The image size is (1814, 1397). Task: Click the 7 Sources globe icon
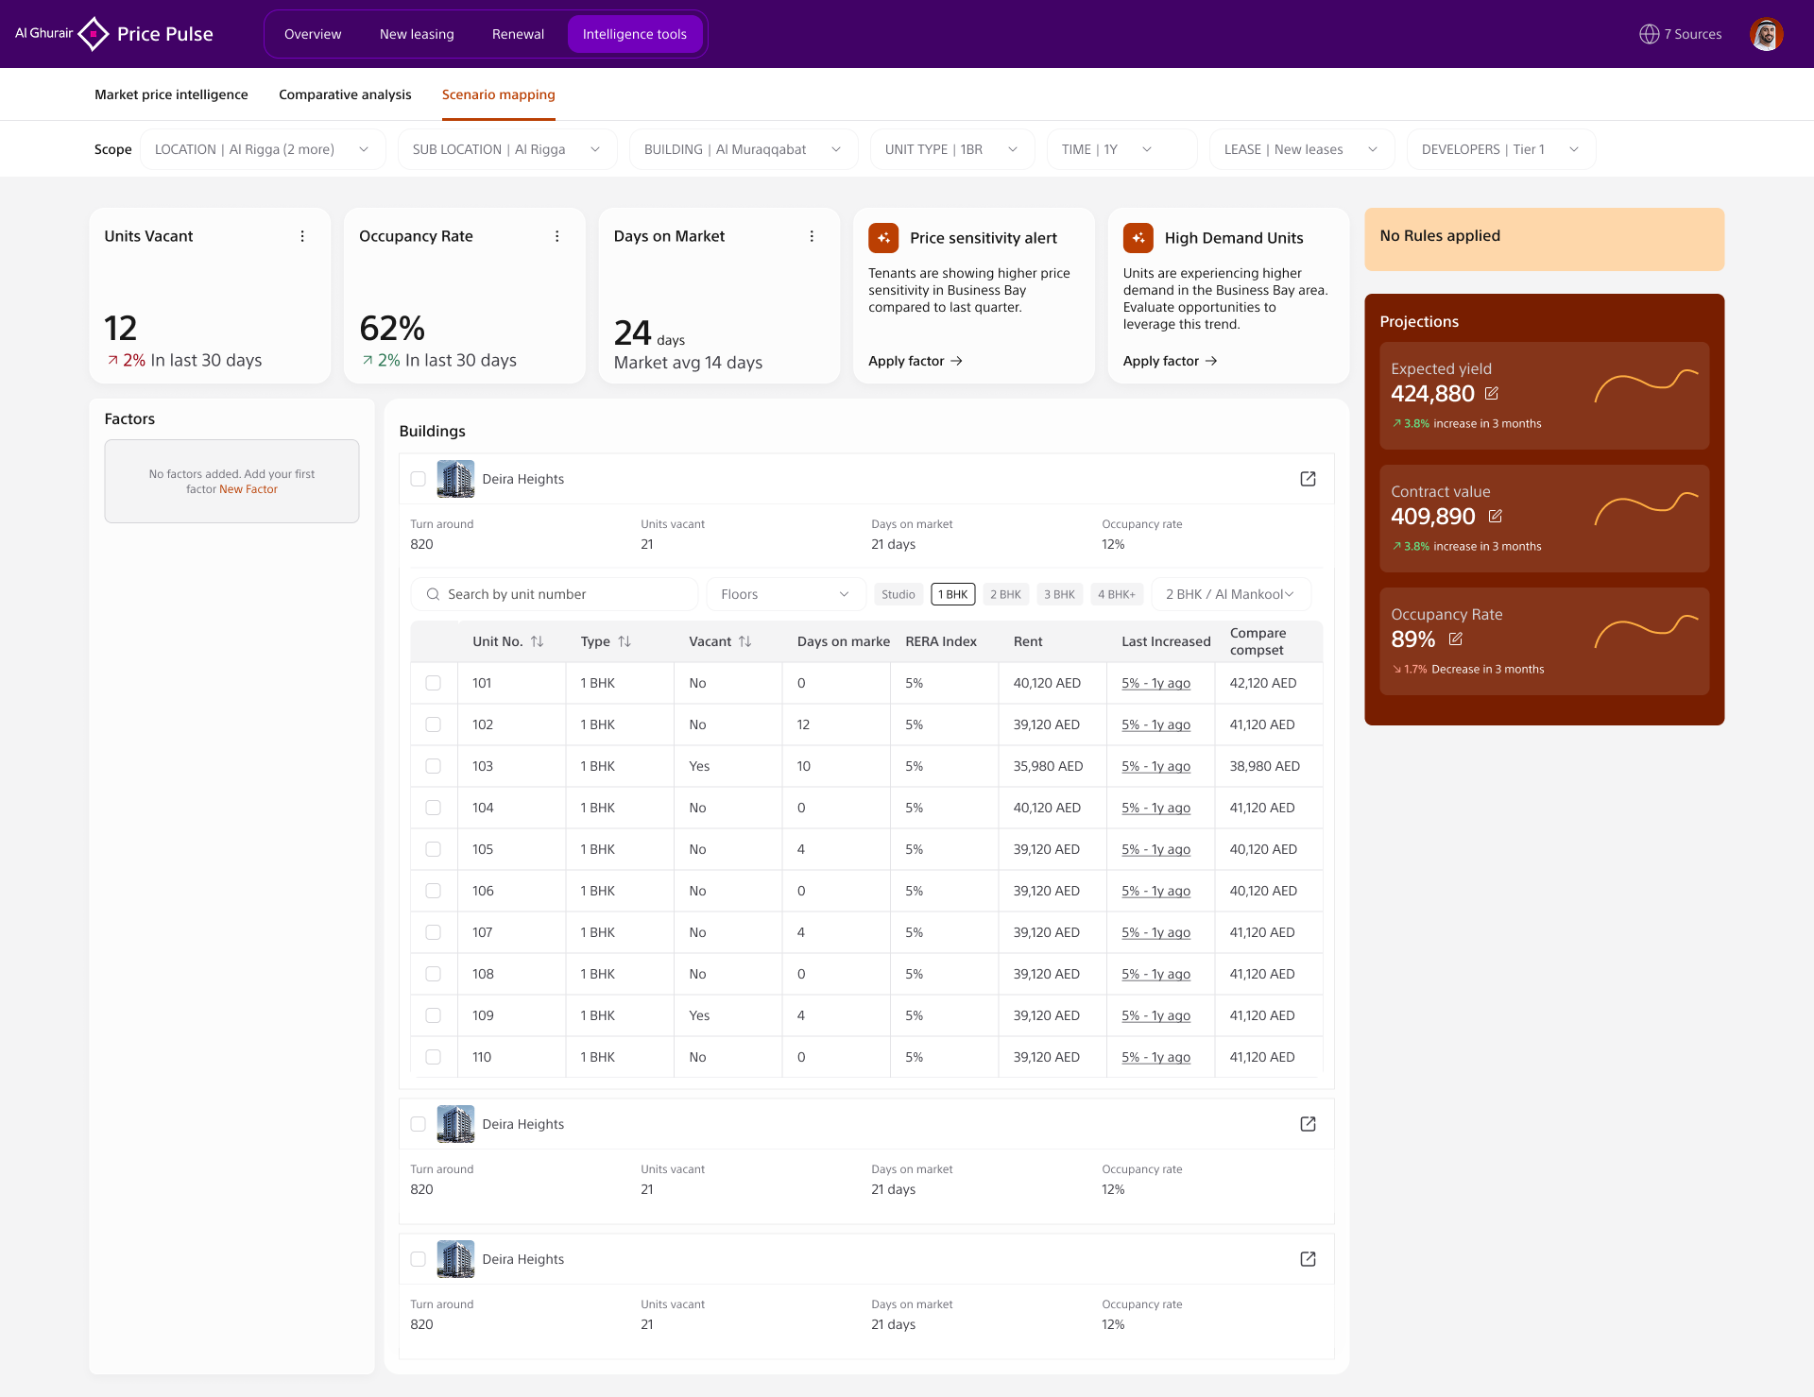tap(1649, 34)
